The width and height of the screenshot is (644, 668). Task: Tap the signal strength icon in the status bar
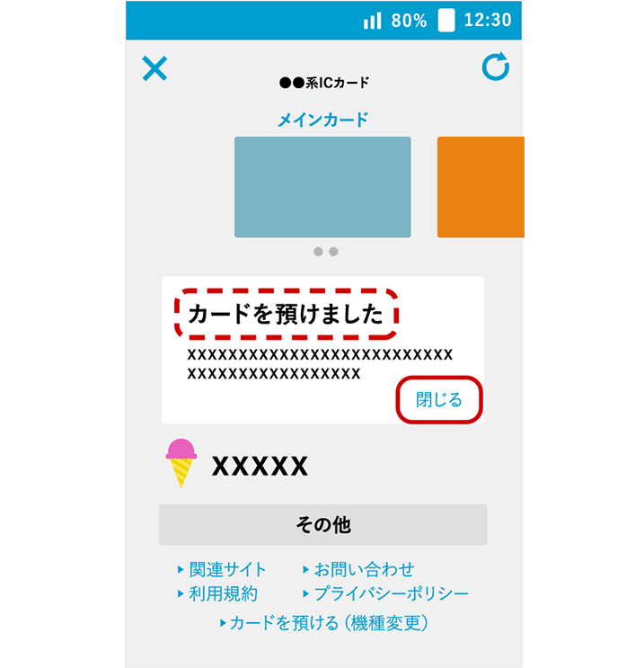(x=373, y=21)
